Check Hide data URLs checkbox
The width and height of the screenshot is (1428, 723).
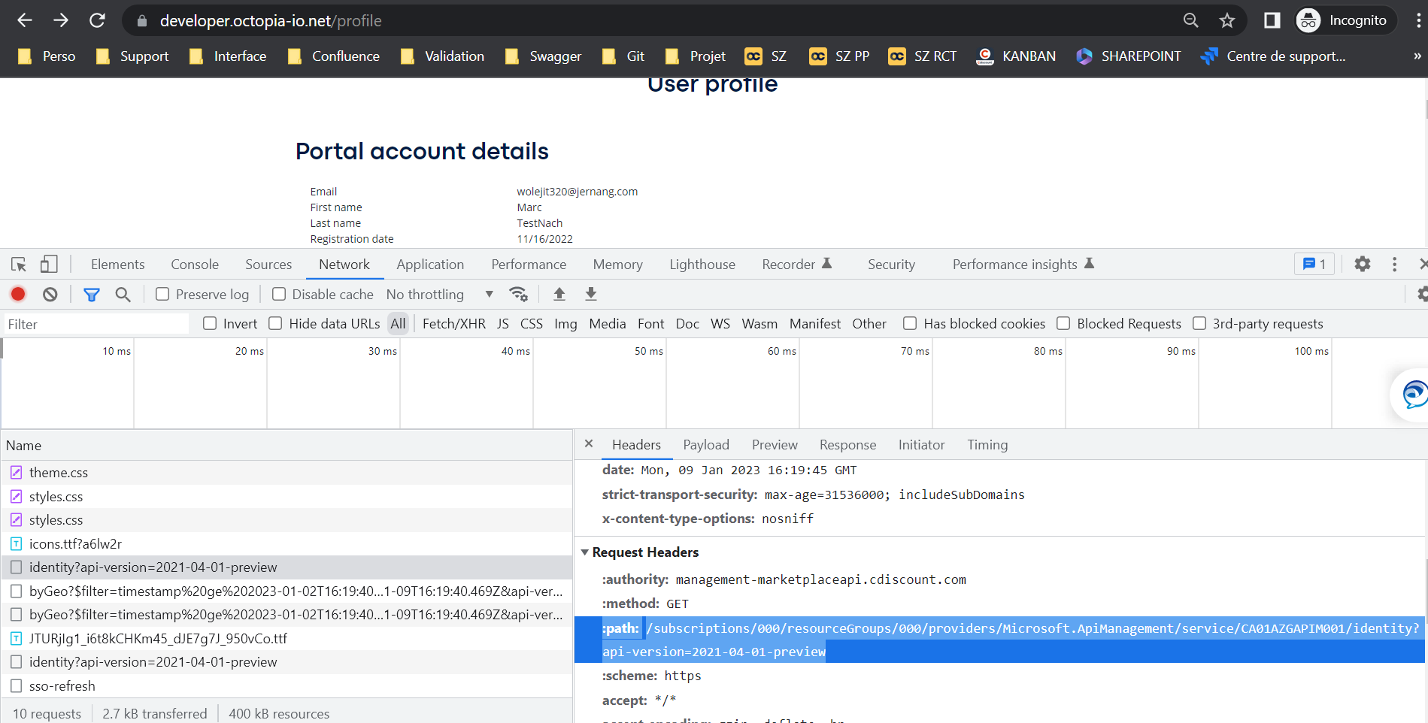[x=275, y=324]
